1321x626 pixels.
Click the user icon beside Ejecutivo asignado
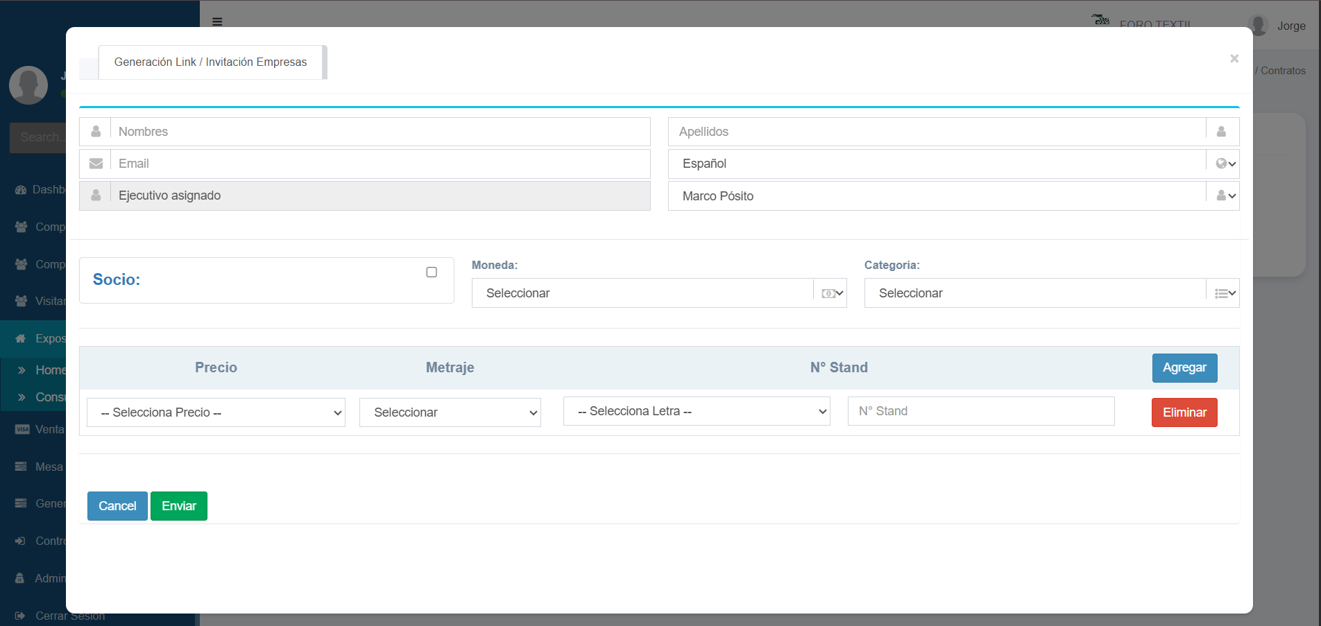(x=96, y=195)
